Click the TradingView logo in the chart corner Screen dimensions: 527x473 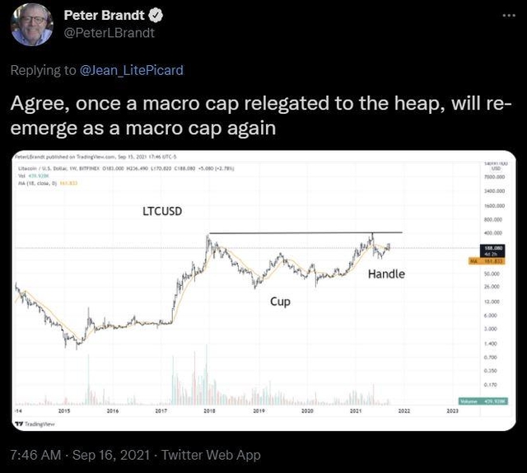[31, 422]
